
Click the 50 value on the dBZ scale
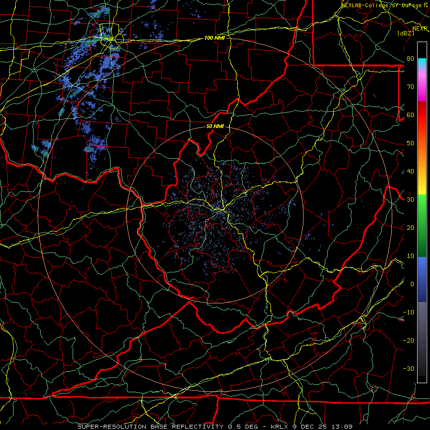(410, 143)
